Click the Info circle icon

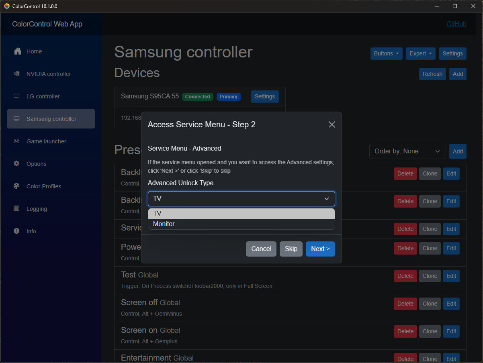[16, 231]
